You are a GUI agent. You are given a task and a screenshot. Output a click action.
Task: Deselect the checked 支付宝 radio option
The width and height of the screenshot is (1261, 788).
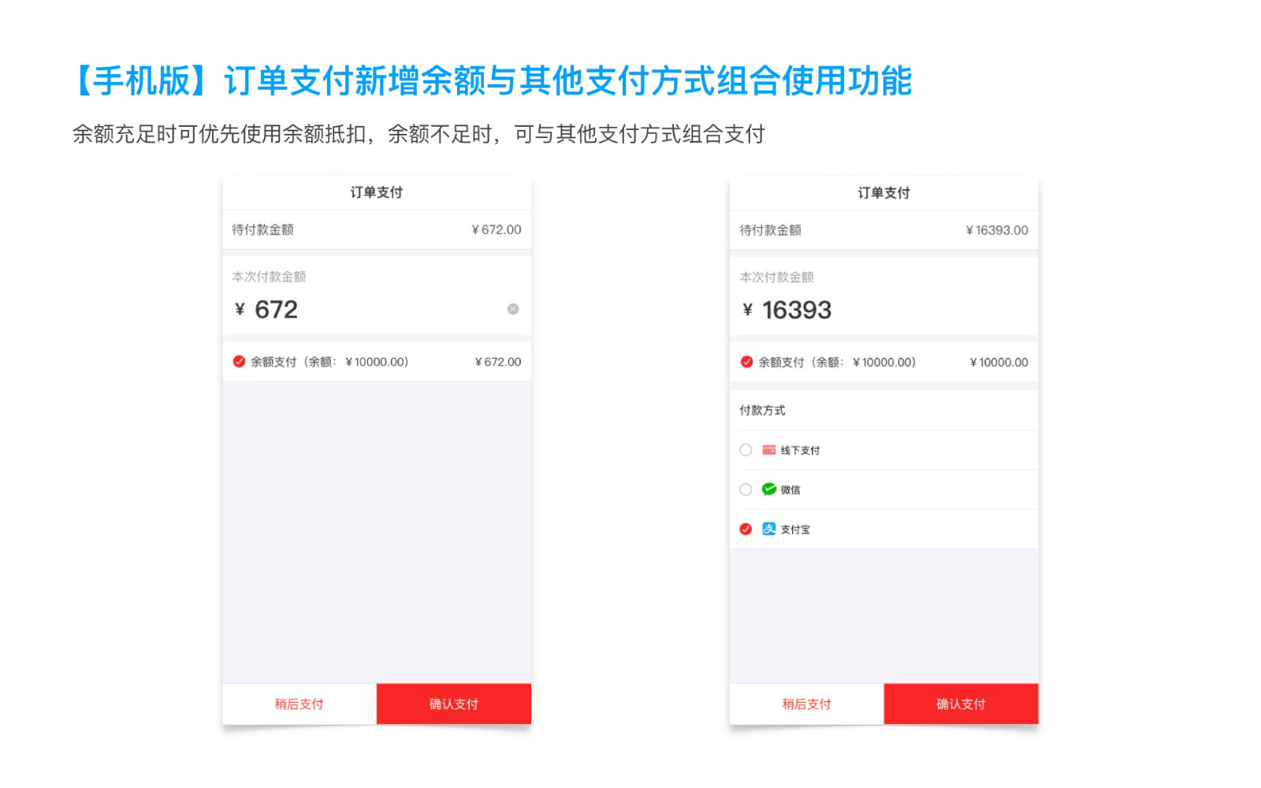click(746, 529)
